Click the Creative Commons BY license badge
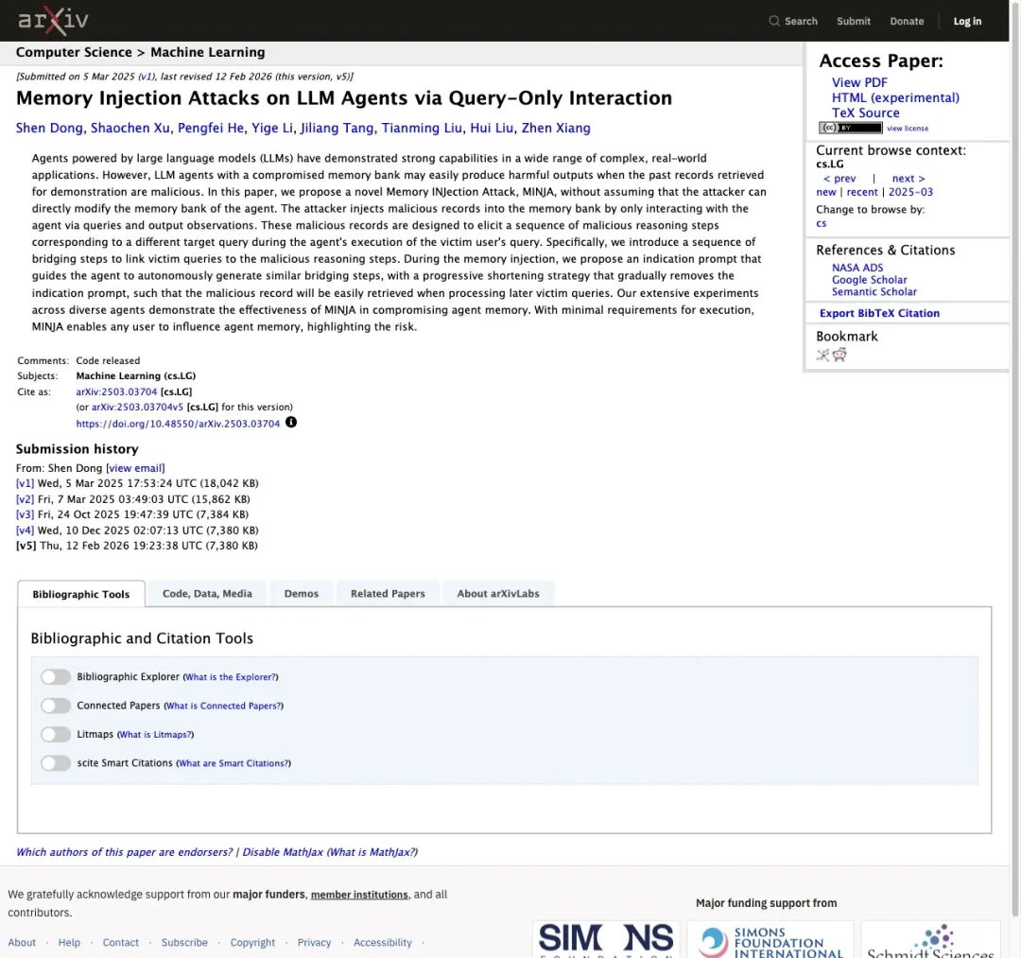 (x=851, y=128)
